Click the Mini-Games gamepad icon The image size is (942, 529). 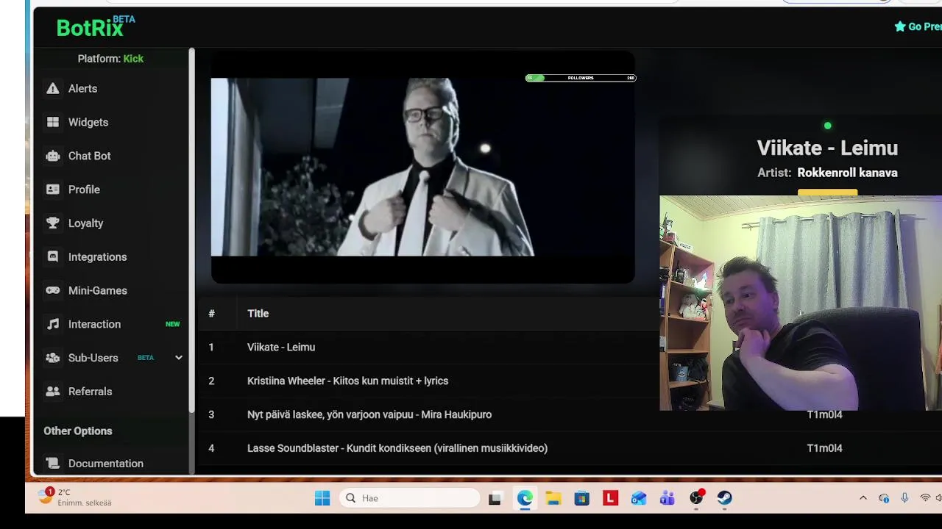pyautogui.click(x=52, y=290)
